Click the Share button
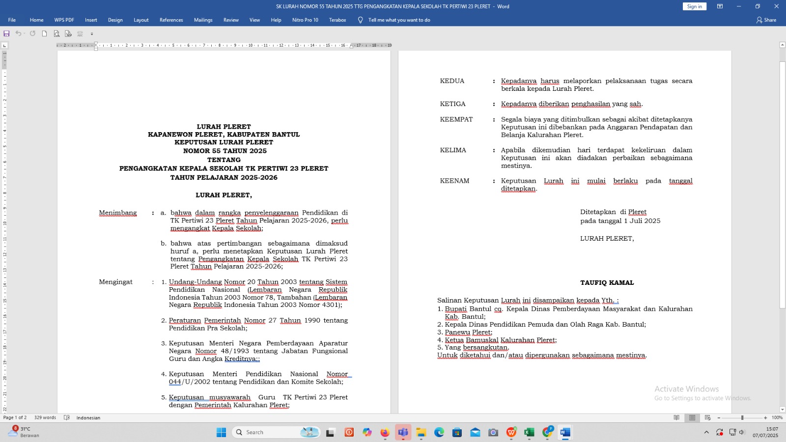Viewport: 786px width, 442px height. coord(766,20)
